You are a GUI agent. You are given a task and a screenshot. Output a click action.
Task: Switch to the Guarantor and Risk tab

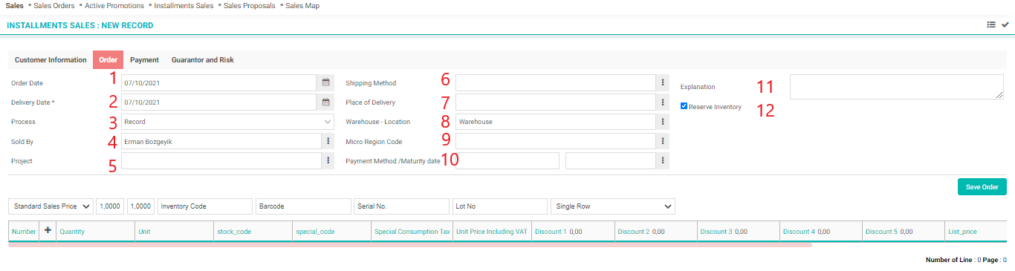203,59
